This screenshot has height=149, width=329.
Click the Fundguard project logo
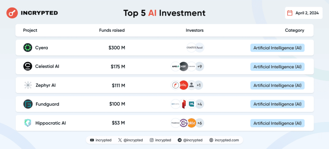click(28, 104)
